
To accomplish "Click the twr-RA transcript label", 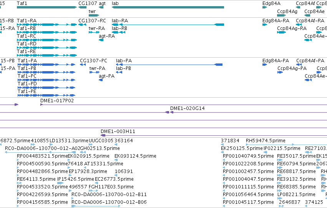I will tap(97, 28).
